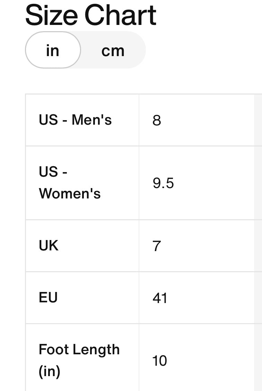Select the US - Men's row label

pyautogui.click(x=75, y=120)
